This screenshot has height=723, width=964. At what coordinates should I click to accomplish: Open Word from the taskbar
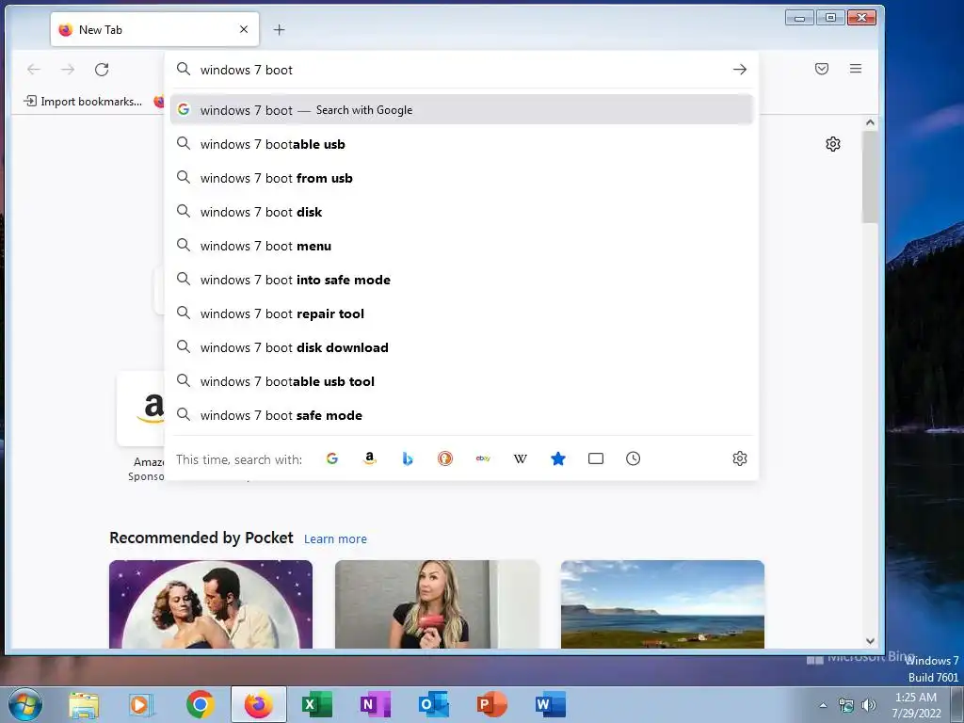[550, 704]
